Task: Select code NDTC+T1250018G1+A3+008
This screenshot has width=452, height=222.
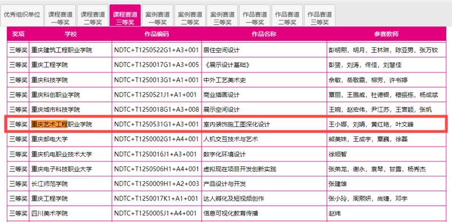Action: point(157,110)
